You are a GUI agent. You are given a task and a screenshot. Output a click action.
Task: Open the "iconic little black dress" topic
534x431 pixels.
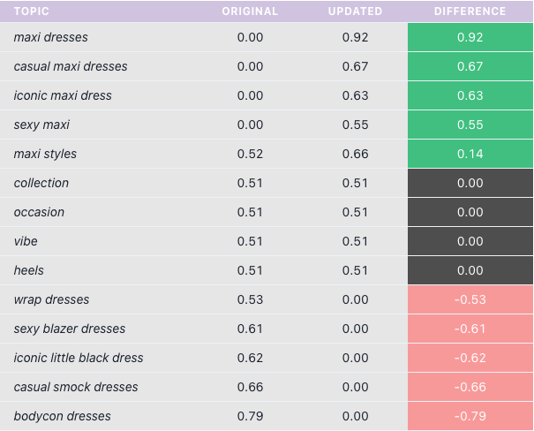[x=79, y=358]
